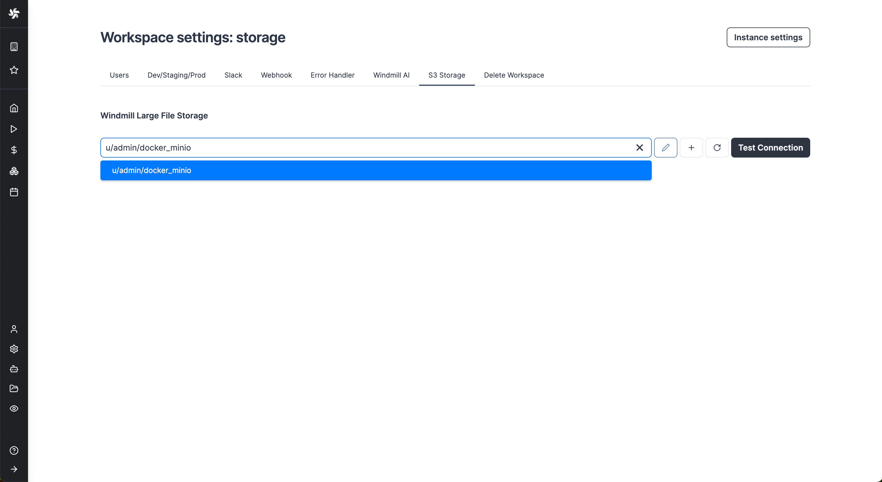Open the Variables dollar icon in sidebar

click(x=14, y=150)
